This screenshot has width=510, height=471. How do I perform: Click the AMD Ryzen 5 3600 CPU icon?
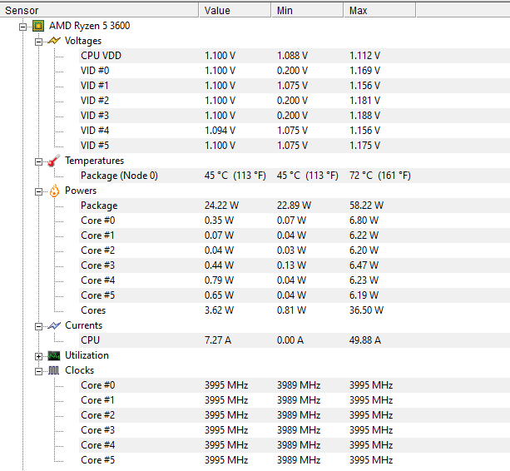click(38, 26)
